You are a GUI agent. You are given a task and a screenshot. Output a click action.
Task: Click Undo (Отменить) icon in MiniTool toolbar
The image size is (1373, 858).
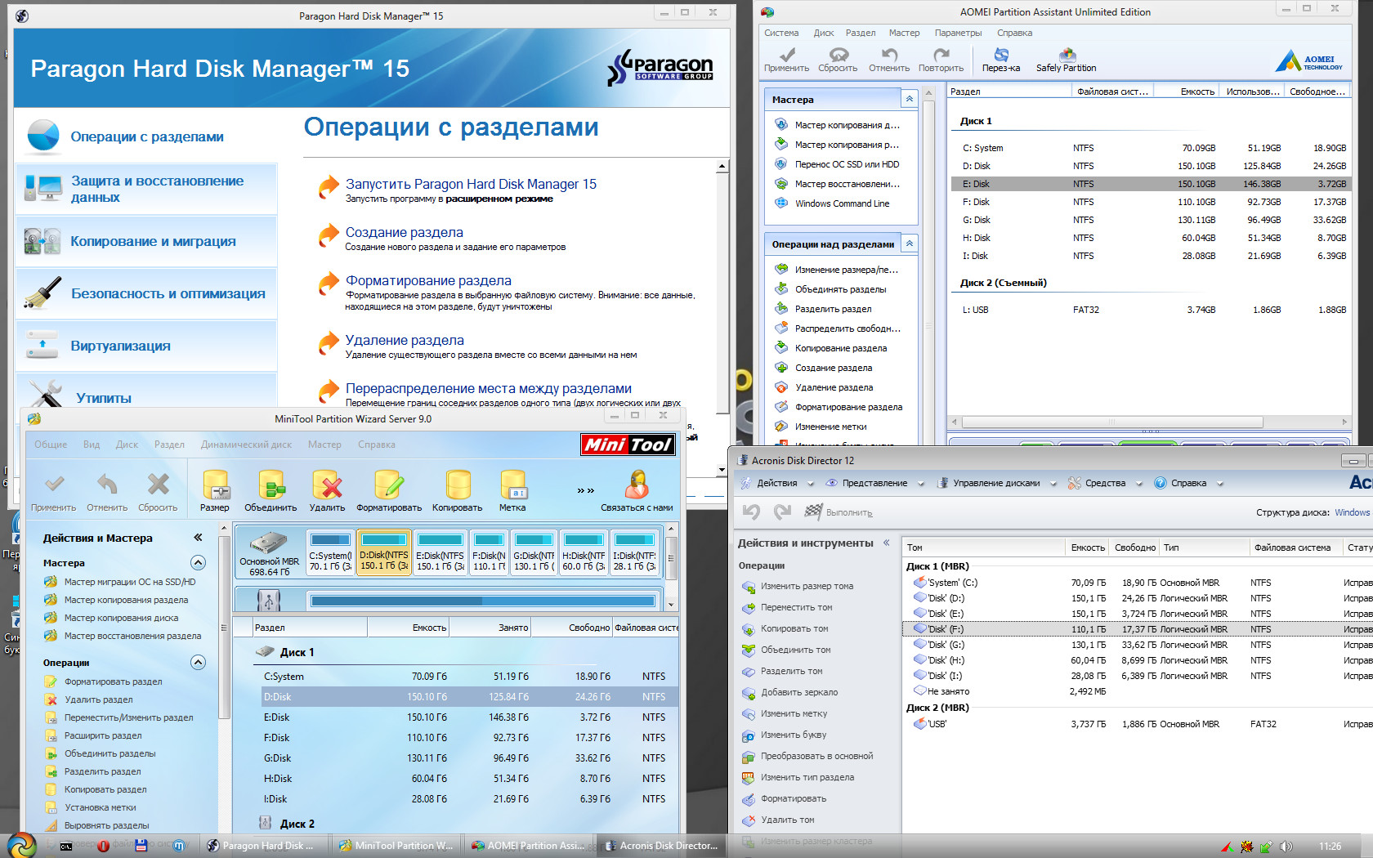click(107, 484)
